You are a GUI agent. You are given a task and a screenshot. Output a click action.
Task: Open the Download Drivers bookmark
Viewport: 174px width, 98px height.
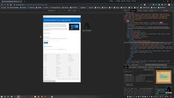click(x=55, y=8)
